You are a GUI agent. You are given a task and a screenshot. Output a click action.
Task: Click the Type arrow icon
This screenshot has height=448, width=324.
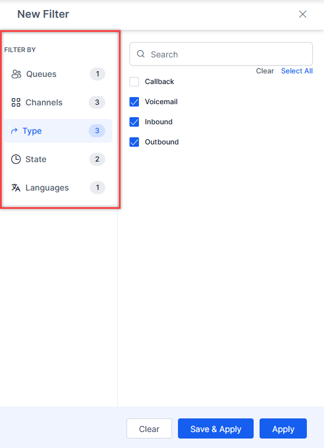coord(14,131)
